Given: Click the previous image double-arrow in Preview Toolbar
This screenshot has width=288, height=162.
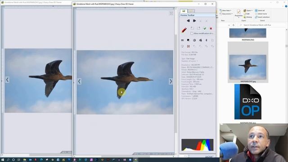Looking at the screenshot, I should [x=188, y=21].
